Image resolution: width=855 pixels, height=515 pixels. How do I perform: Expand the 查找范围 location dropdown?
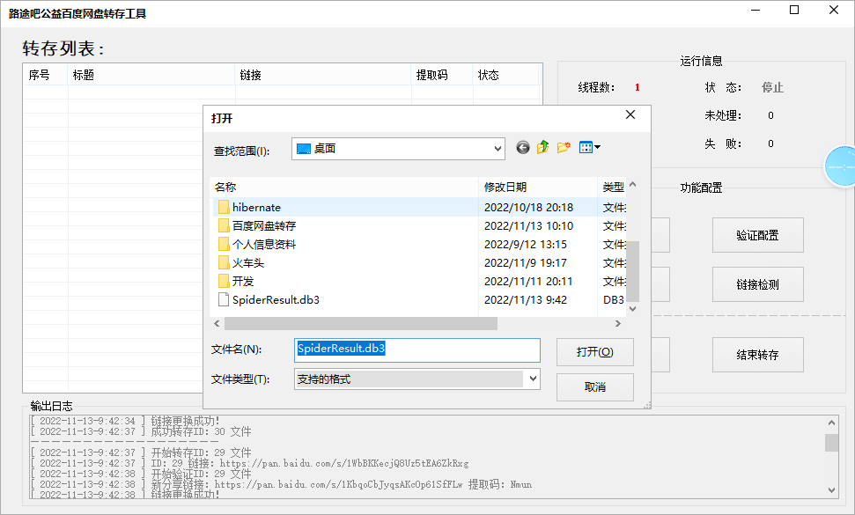(x=498, y=149)
